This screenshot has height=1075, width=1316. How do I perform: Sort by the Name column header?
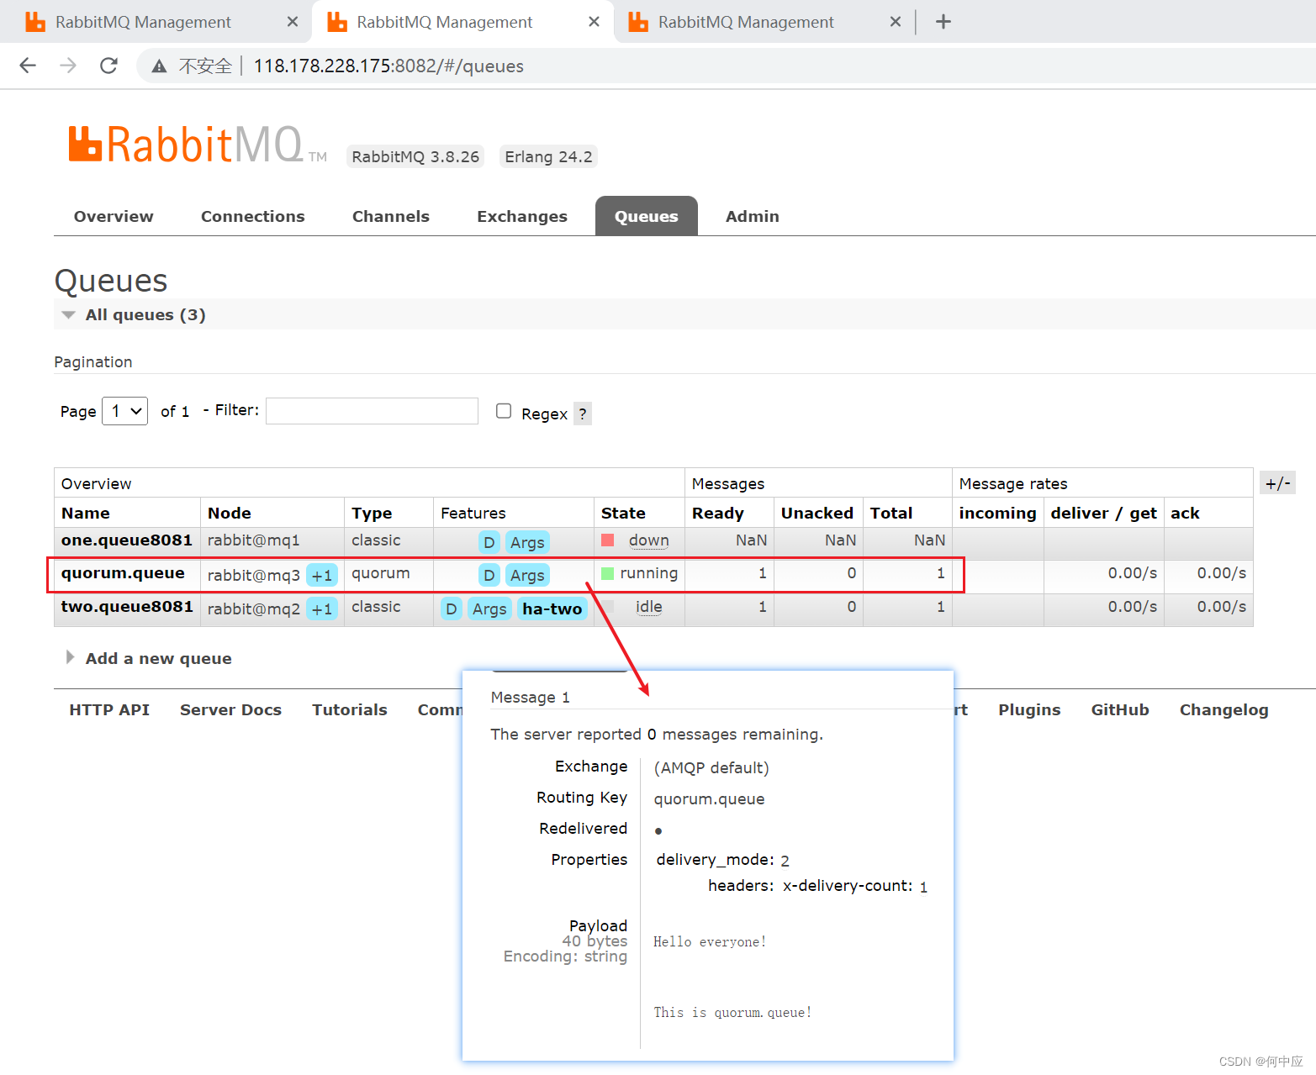pyautogui.click(x=86, y=513)
